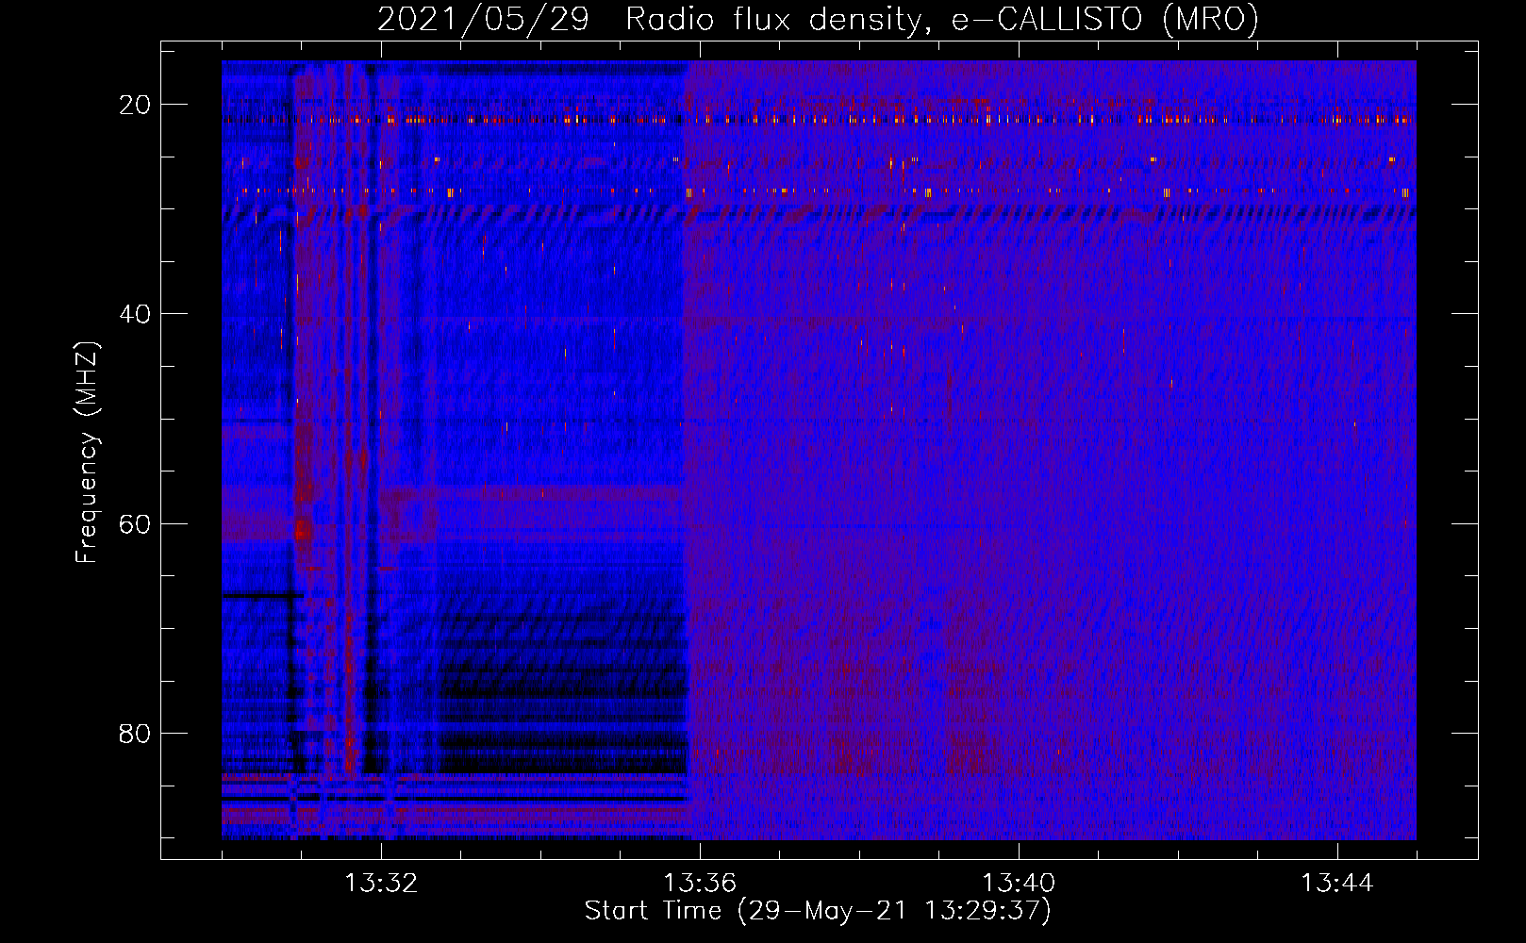Image resolution: width=1526 pixels, height=943 pixels.
Task: Click the frequency tick label "80"
Action: 135,733
